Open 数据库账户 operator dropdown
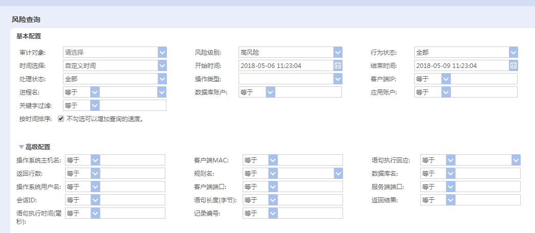 tap(270, 92)
